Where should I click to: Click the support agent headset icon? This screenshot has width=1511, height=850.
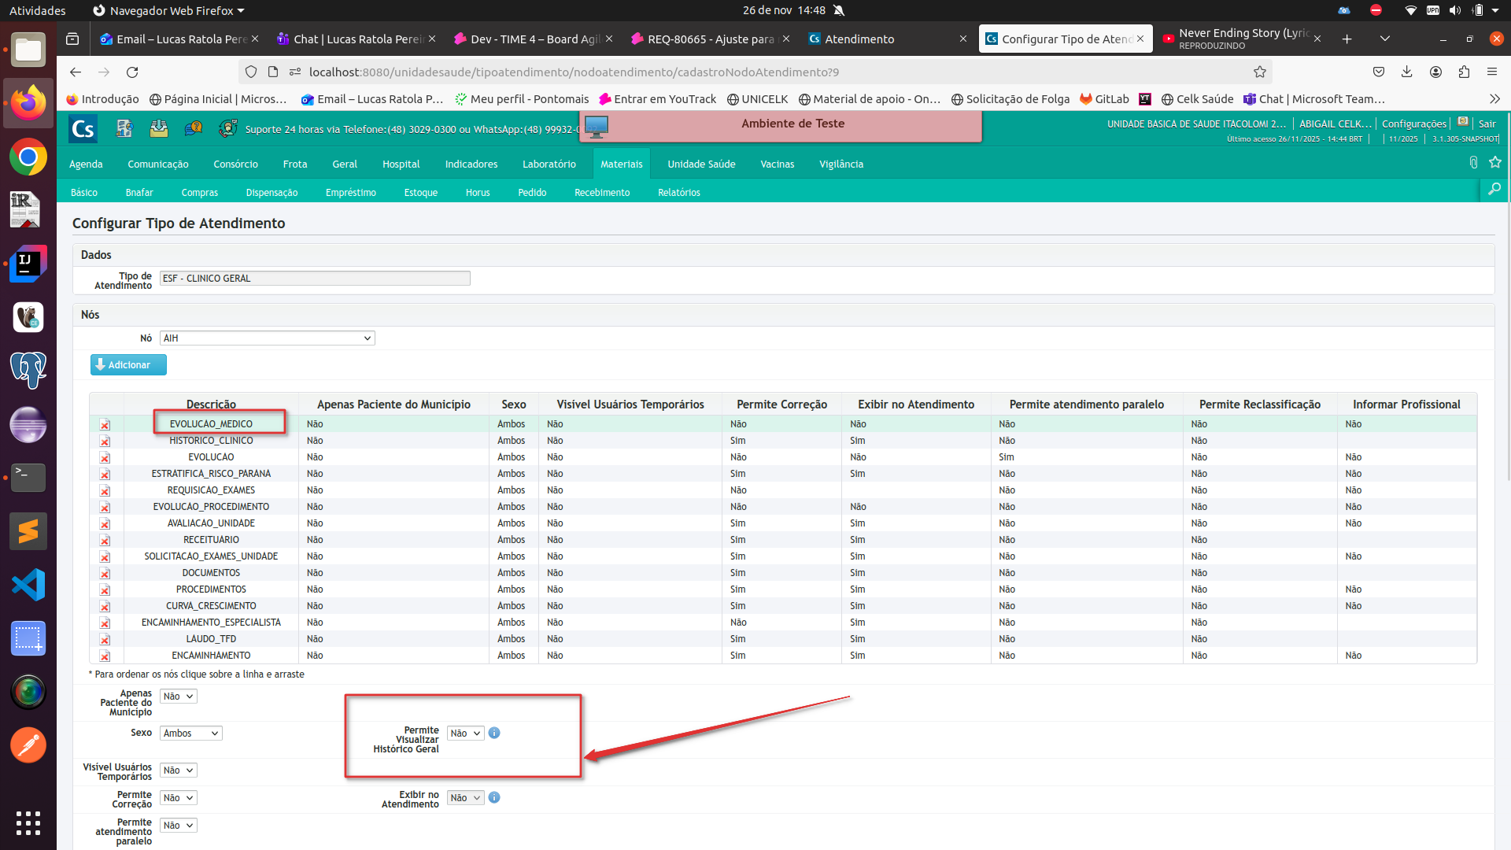227,128
